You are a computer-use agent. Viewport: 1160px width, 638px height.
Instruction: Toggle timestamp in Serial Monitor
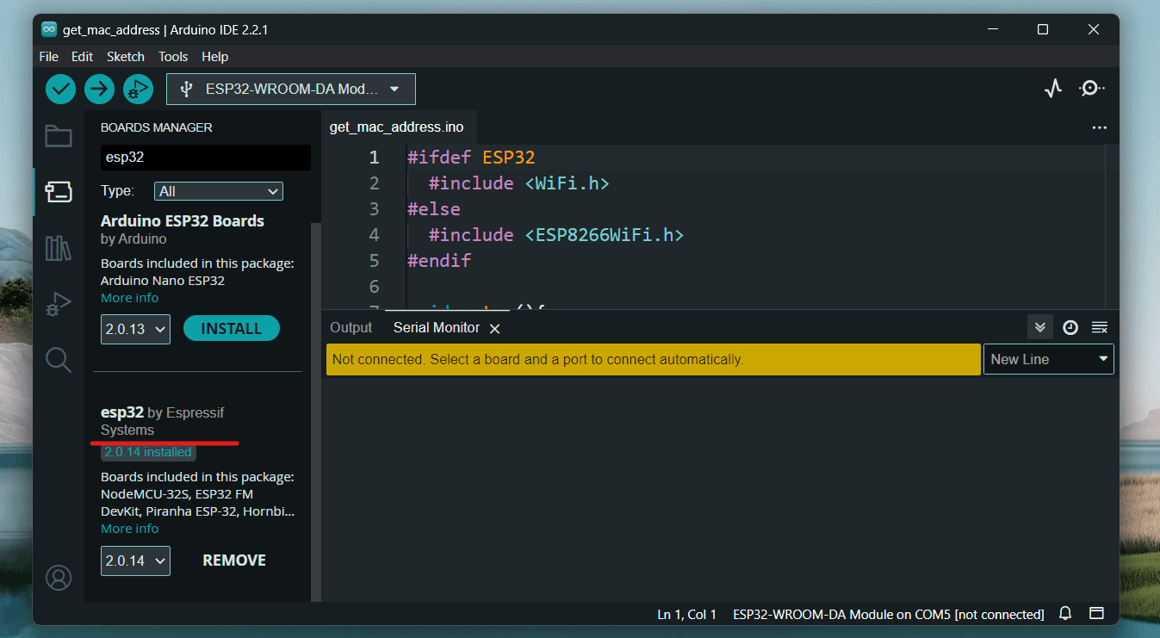tap(1070, 327)
